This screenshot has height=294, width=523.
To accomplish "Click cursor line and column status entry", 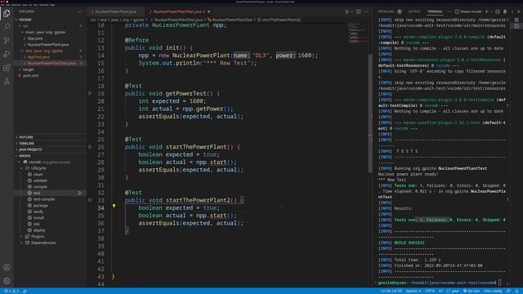I will tap(391, 291).
